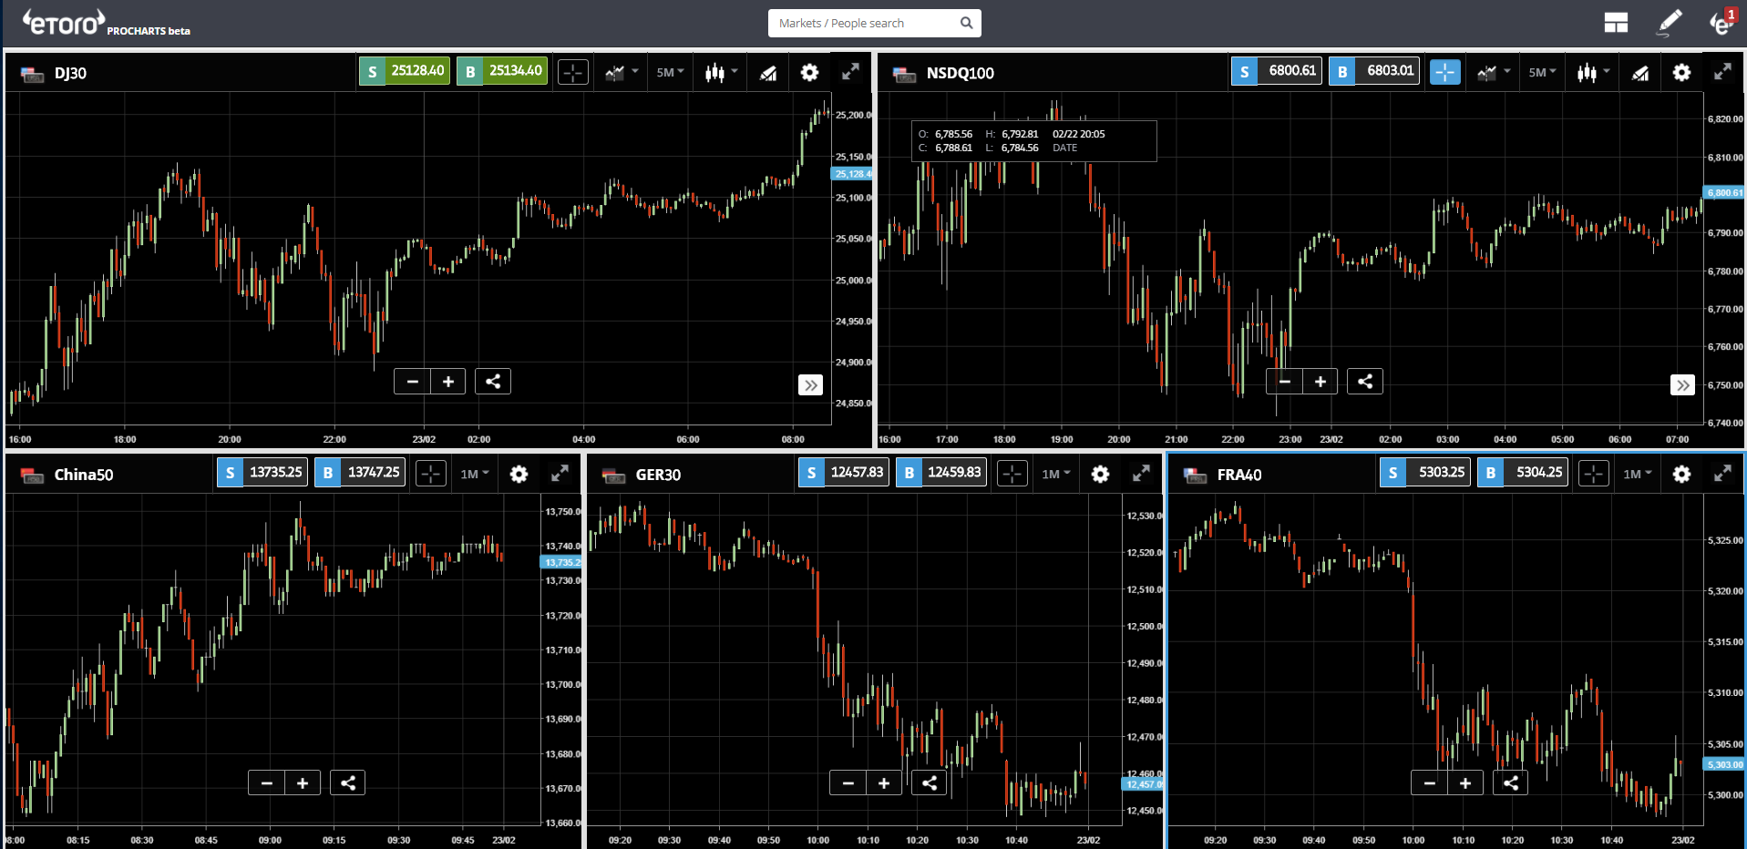Toggle crosshair on GER30 chart
Image resolution: width=1747 pixels, height=849 pixels.
point(1012,474)
